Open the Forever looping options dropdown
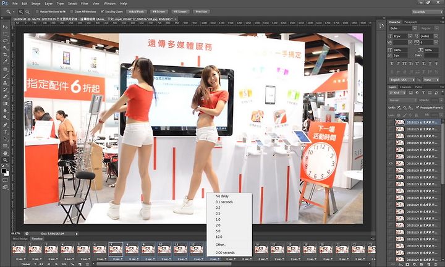445x267 pixels. pos(27,264)
